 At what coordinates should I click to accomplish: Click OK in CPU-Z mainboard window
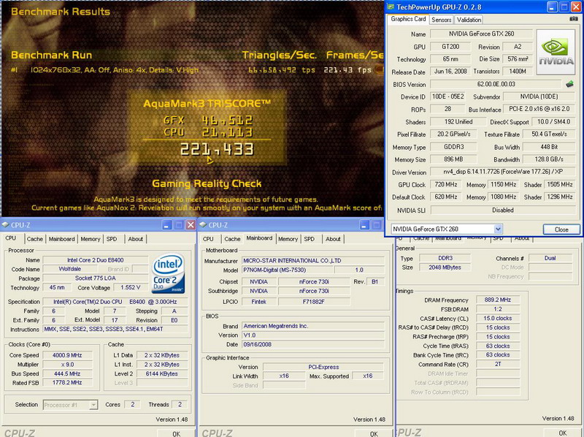tap(374, 433)
